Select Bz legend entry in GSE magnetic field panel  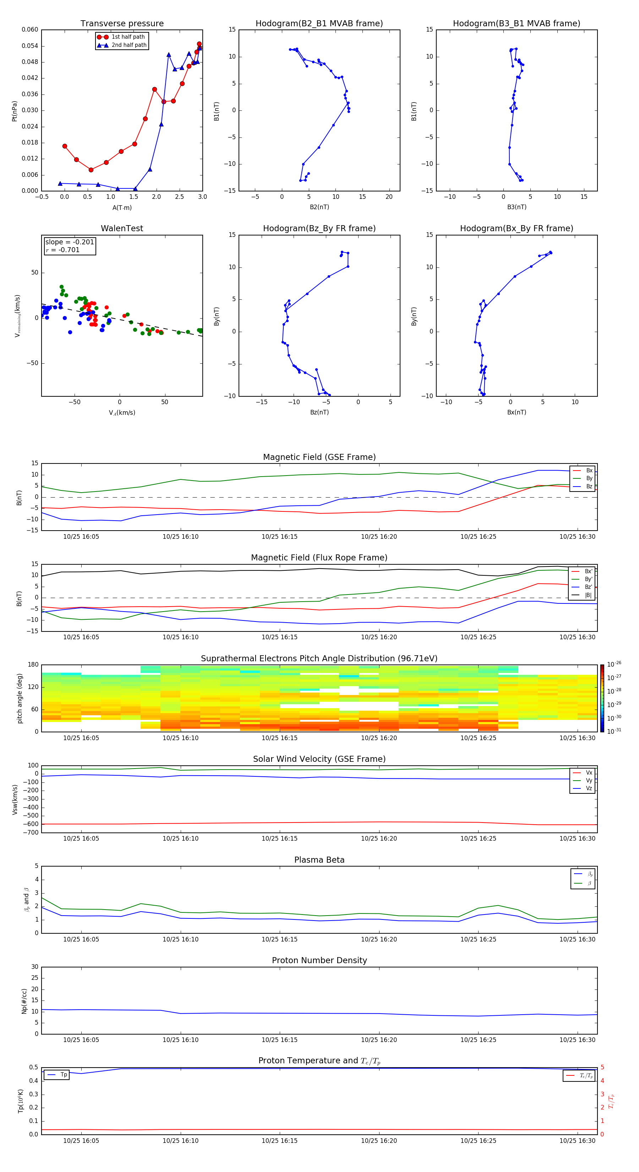coord(583,486)
